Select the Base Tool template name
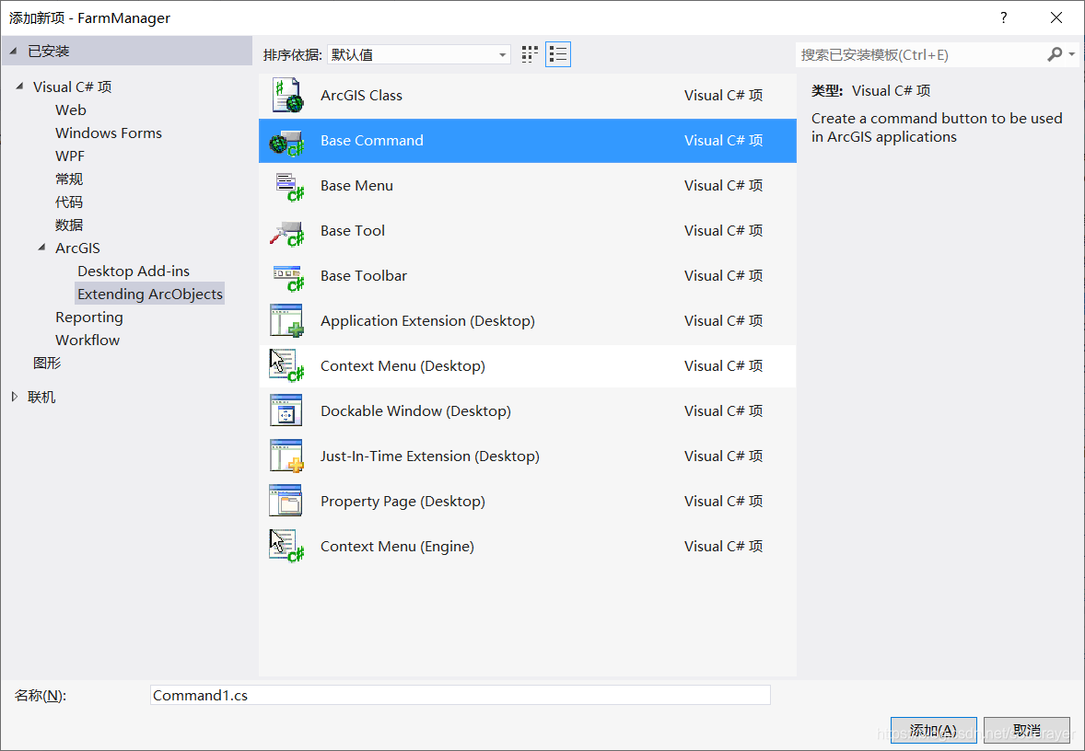This screenshot has width=1085, height=751. pos(352,231)
